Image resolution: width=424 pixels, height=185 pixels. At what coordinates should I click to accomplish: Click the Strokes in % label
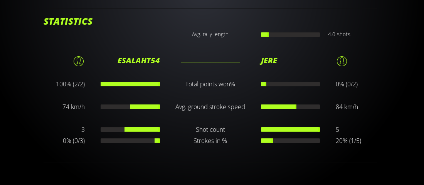[x=210, y=141]
